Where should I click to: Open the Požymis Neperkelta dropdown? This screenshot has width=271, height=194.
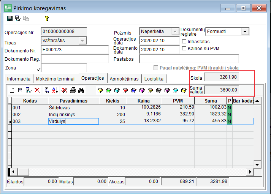click(x=175, y=32)
